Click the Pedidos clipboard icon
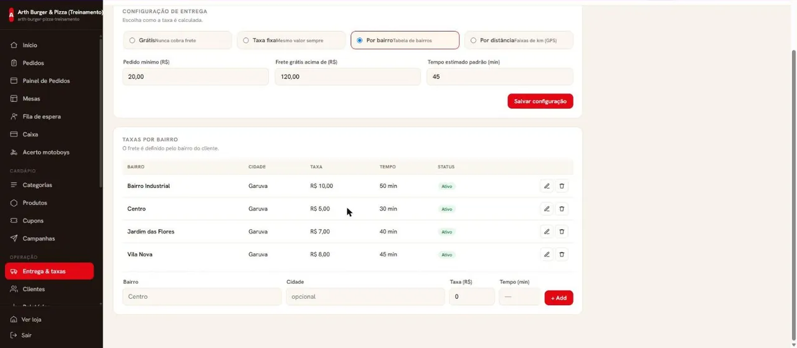Viewport: 797px width, 348px height. 14,63
